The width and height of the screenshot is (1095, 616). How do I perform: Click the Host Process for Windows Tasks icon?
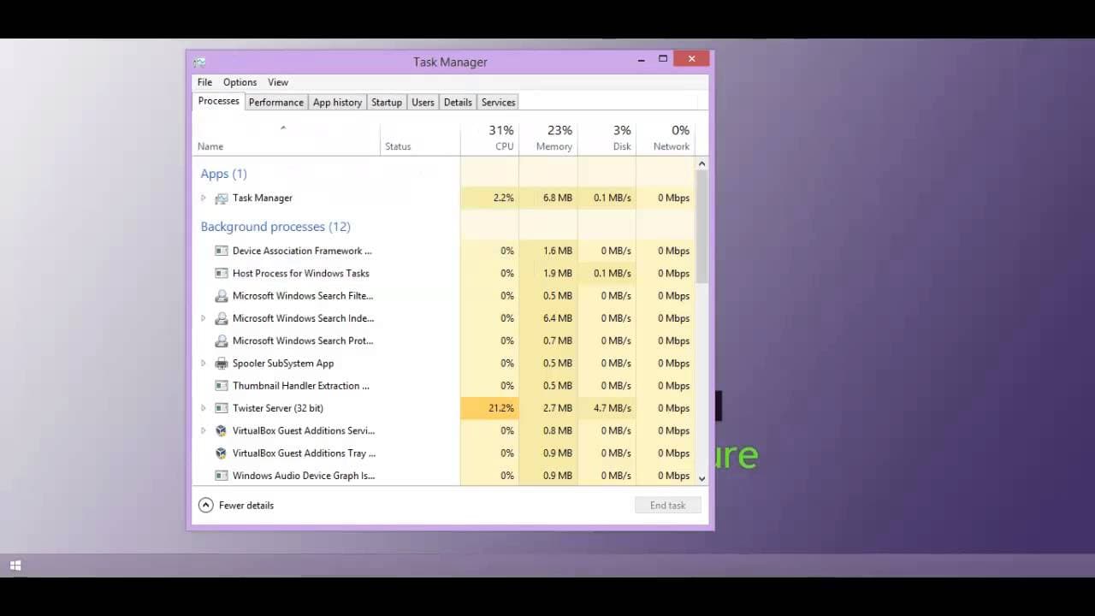tap(222, 273)
